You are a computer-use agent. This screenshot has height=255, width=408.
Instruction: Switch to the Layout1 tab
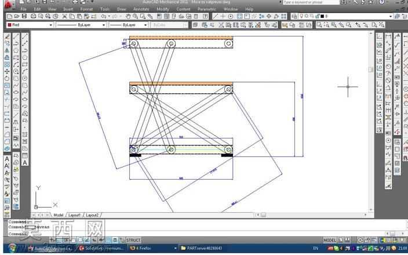click(74, 215)
